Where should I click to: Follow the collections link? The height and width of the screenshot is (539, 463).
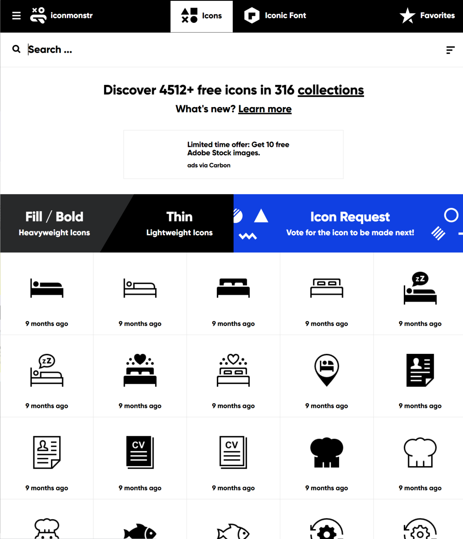coord(331,90)
